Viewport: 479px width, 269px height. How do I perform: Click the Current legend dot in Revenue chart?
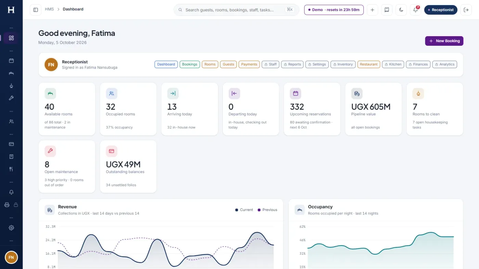coord(237,210)
